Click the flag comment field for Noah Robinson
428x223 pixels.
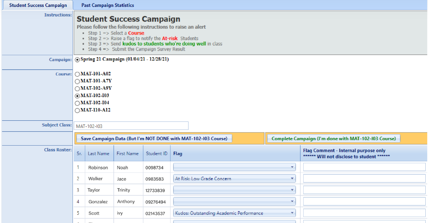(364, 167)
